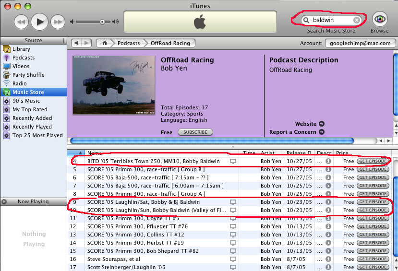Viewport: 398px width, 271px height.
Task: Click the store Home icon
Action: click(105, 43)
